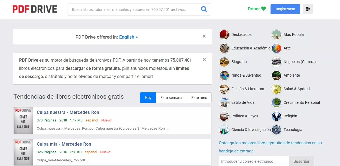Open the Salud & Aptitud text link
The image size is (340, 166).
click(x=297, y=89)
